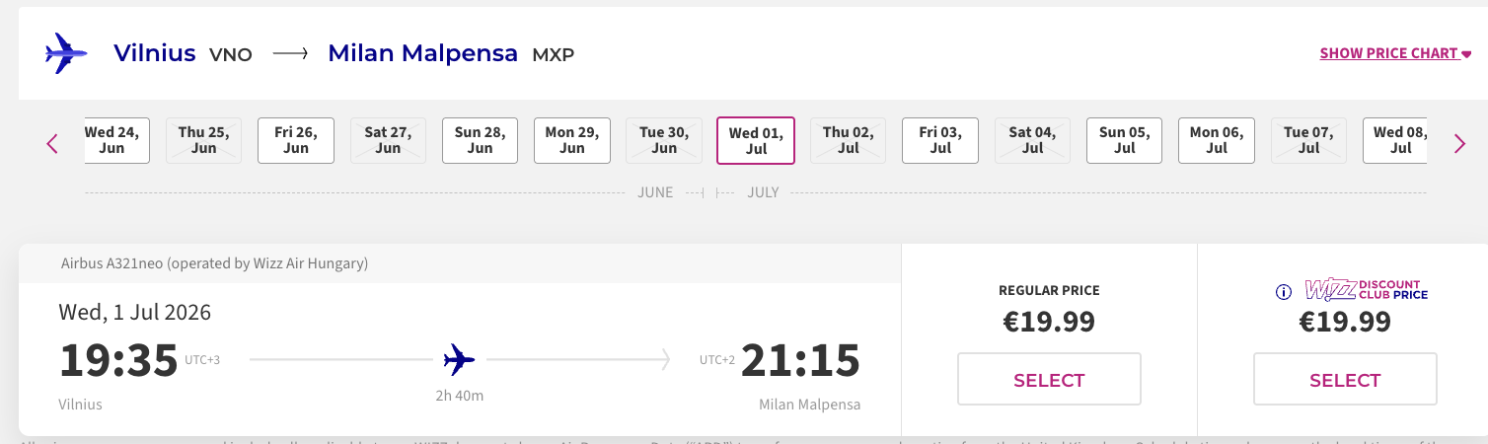Screen dimensions: 1488x444
Task: Click the airplane icon beside Vilnius
Action: point(66,53)
